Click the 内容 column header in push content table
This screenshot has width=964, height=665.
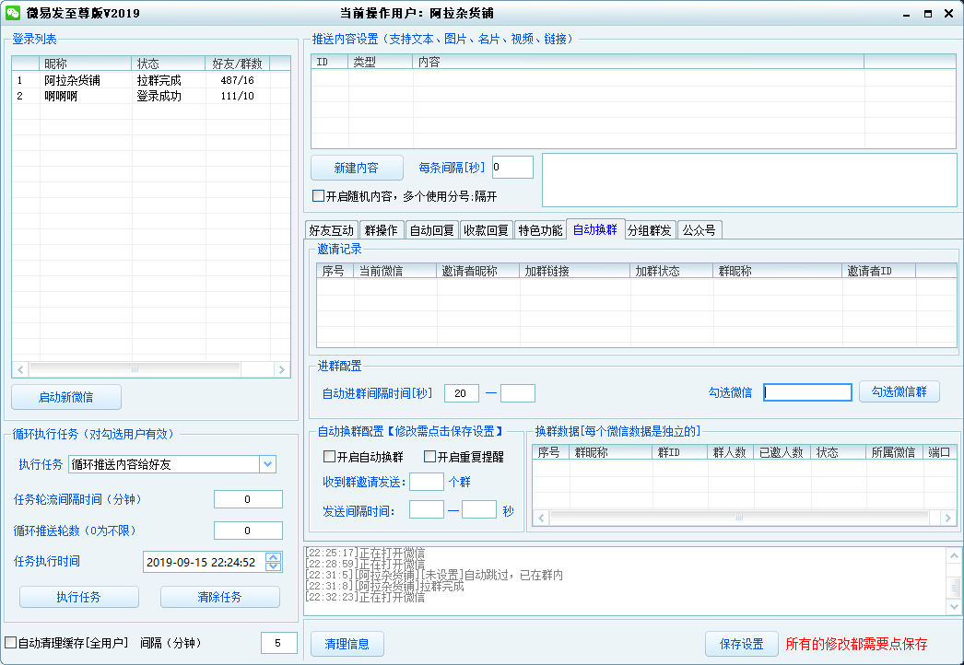tap(638, 62)
